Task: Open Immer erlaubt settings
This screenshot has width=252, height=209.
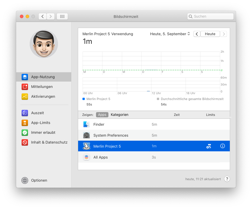Action: tap(43, 133)
